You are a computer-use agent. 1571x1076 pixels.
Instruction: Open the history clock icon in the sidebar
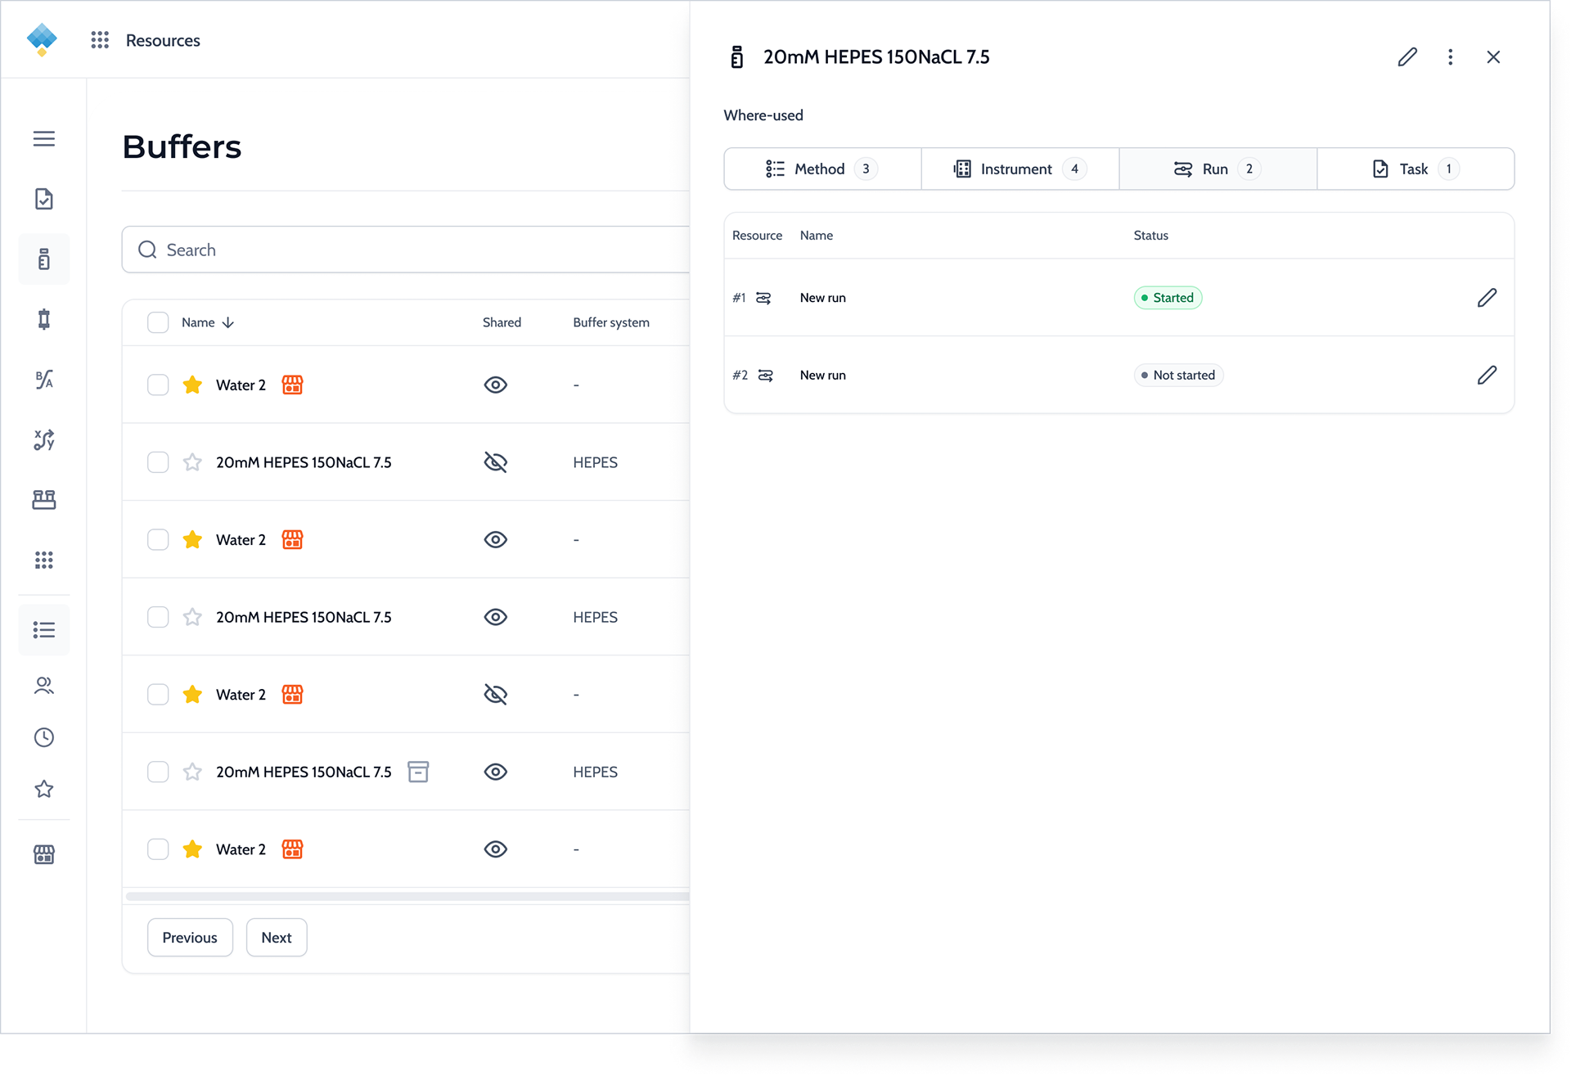click(x=44, y=737)
